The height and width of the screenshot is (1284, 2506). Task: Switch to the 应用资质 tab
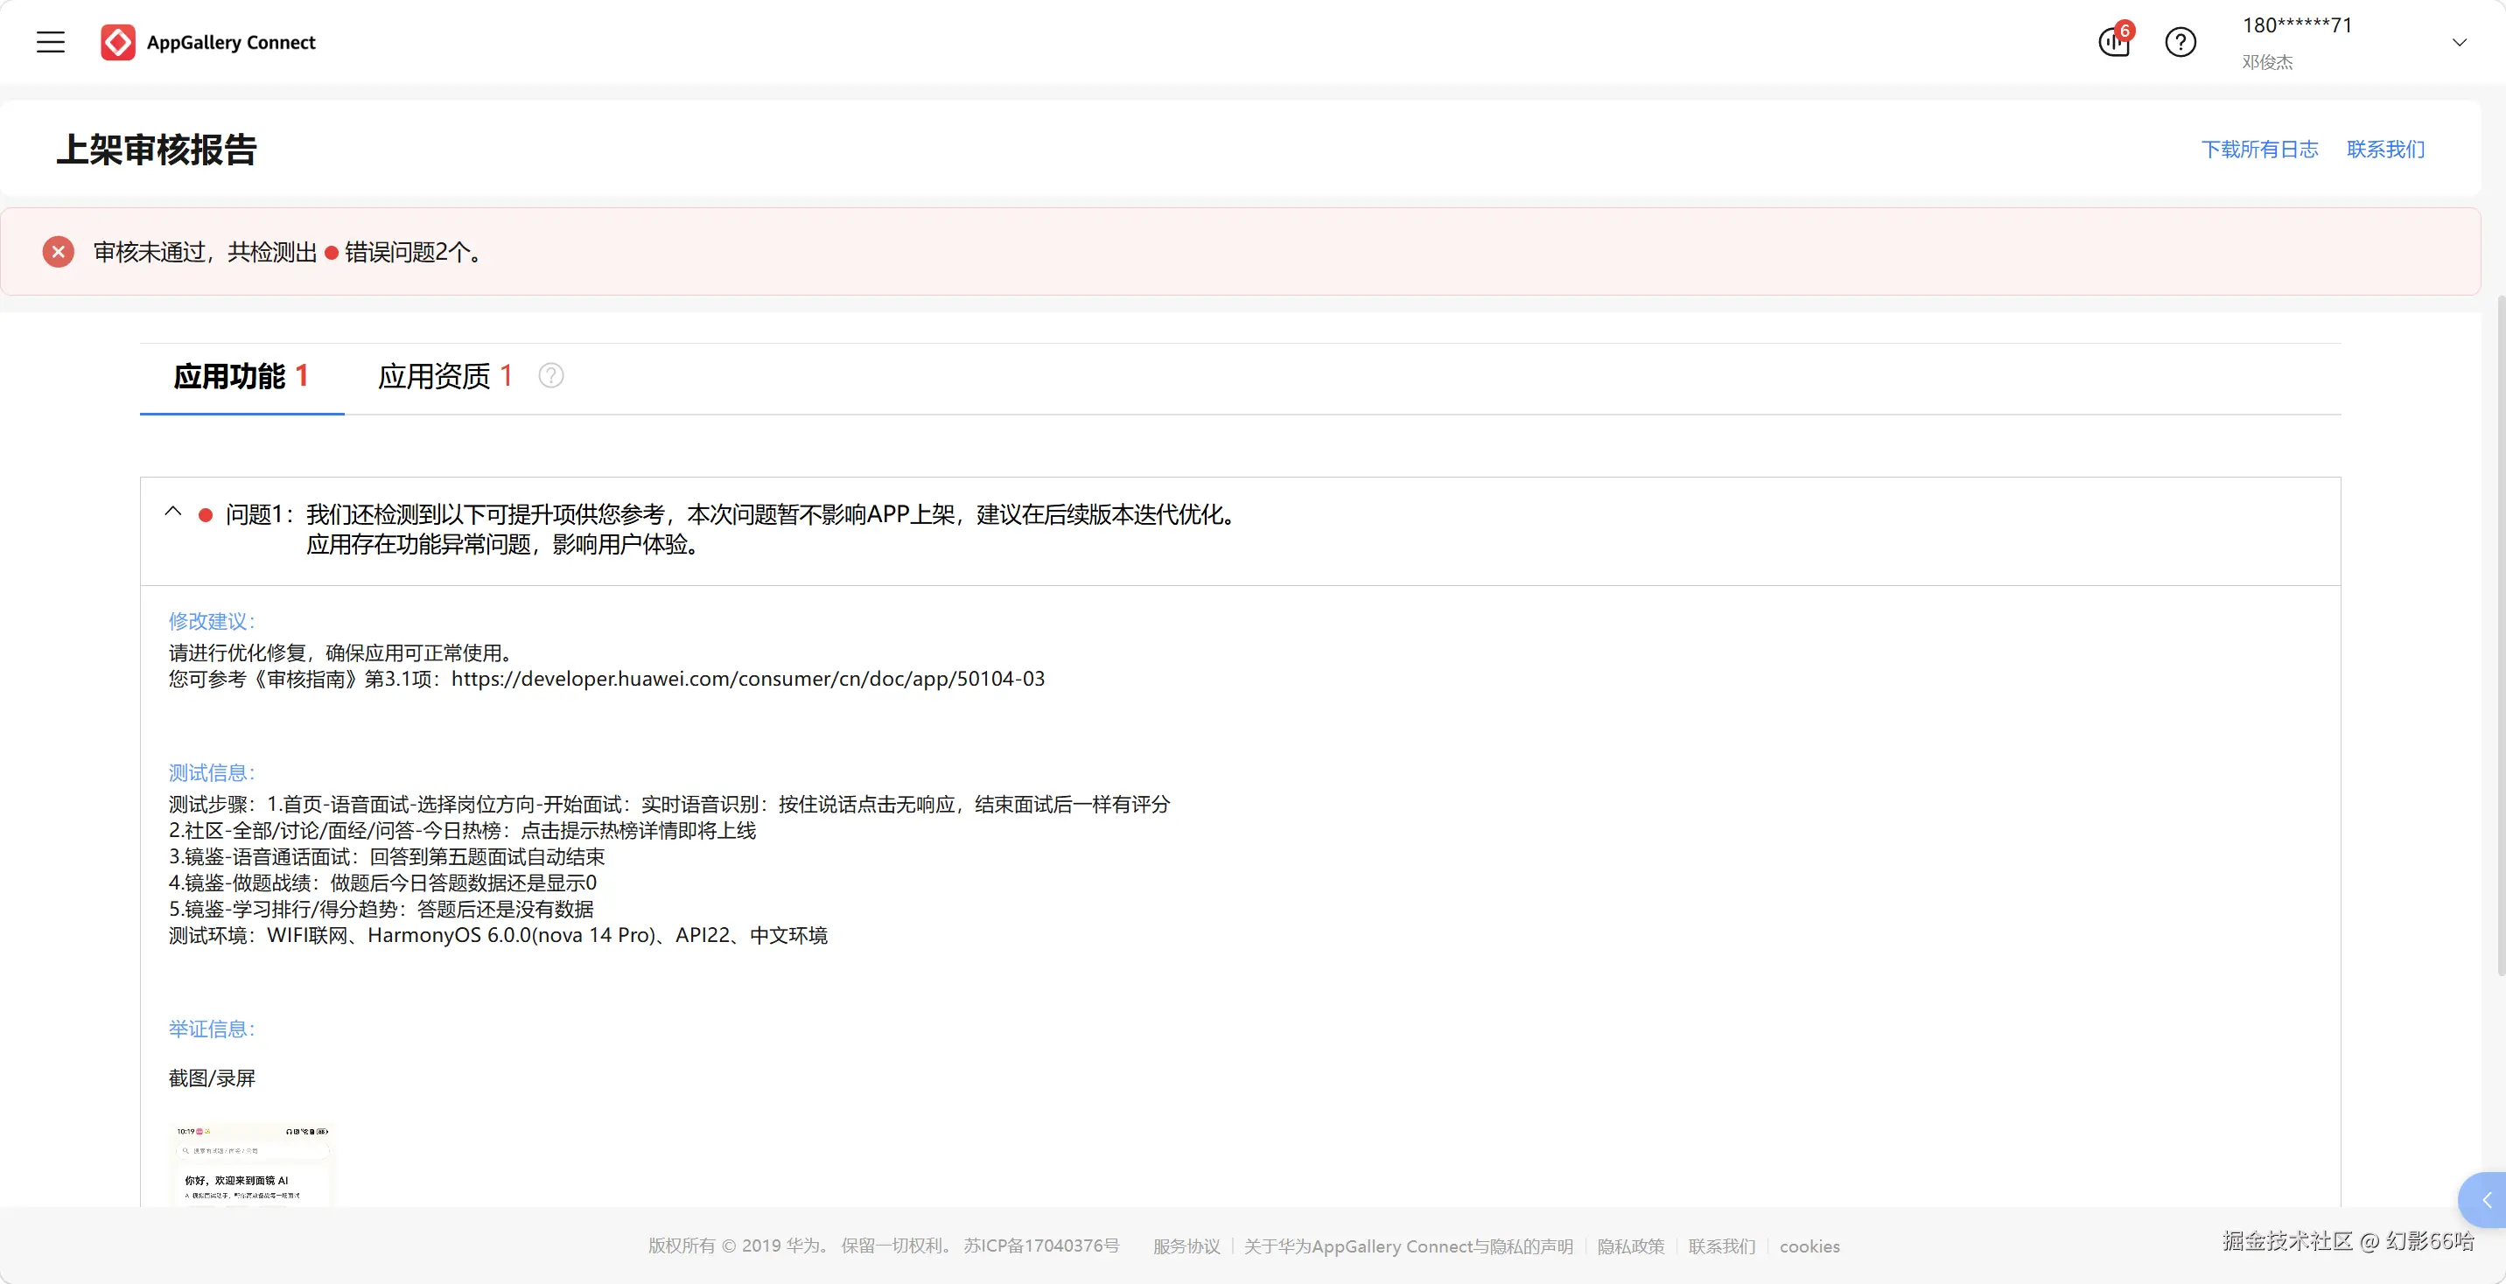(444, 376)
